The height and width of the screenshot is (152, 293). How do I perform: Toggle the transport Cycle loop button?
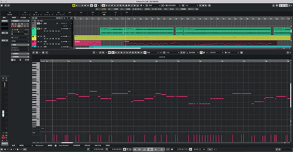(145, 149)
